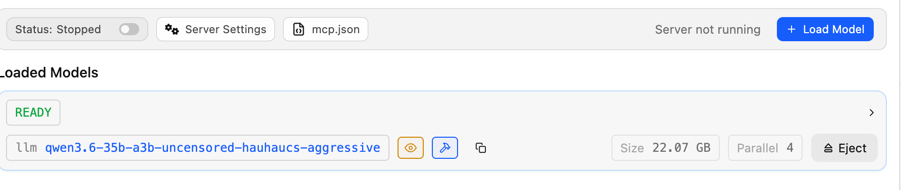Copy the model identifier with the copy icon

tap(481, 148)
